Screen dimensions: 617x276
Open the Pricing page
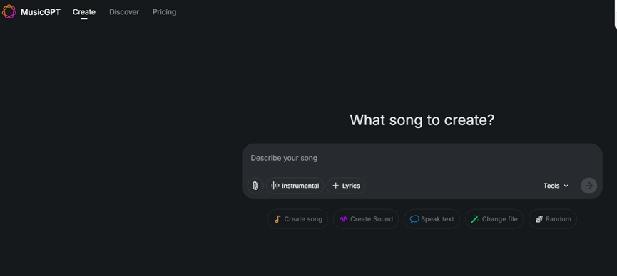click(165, 12)
